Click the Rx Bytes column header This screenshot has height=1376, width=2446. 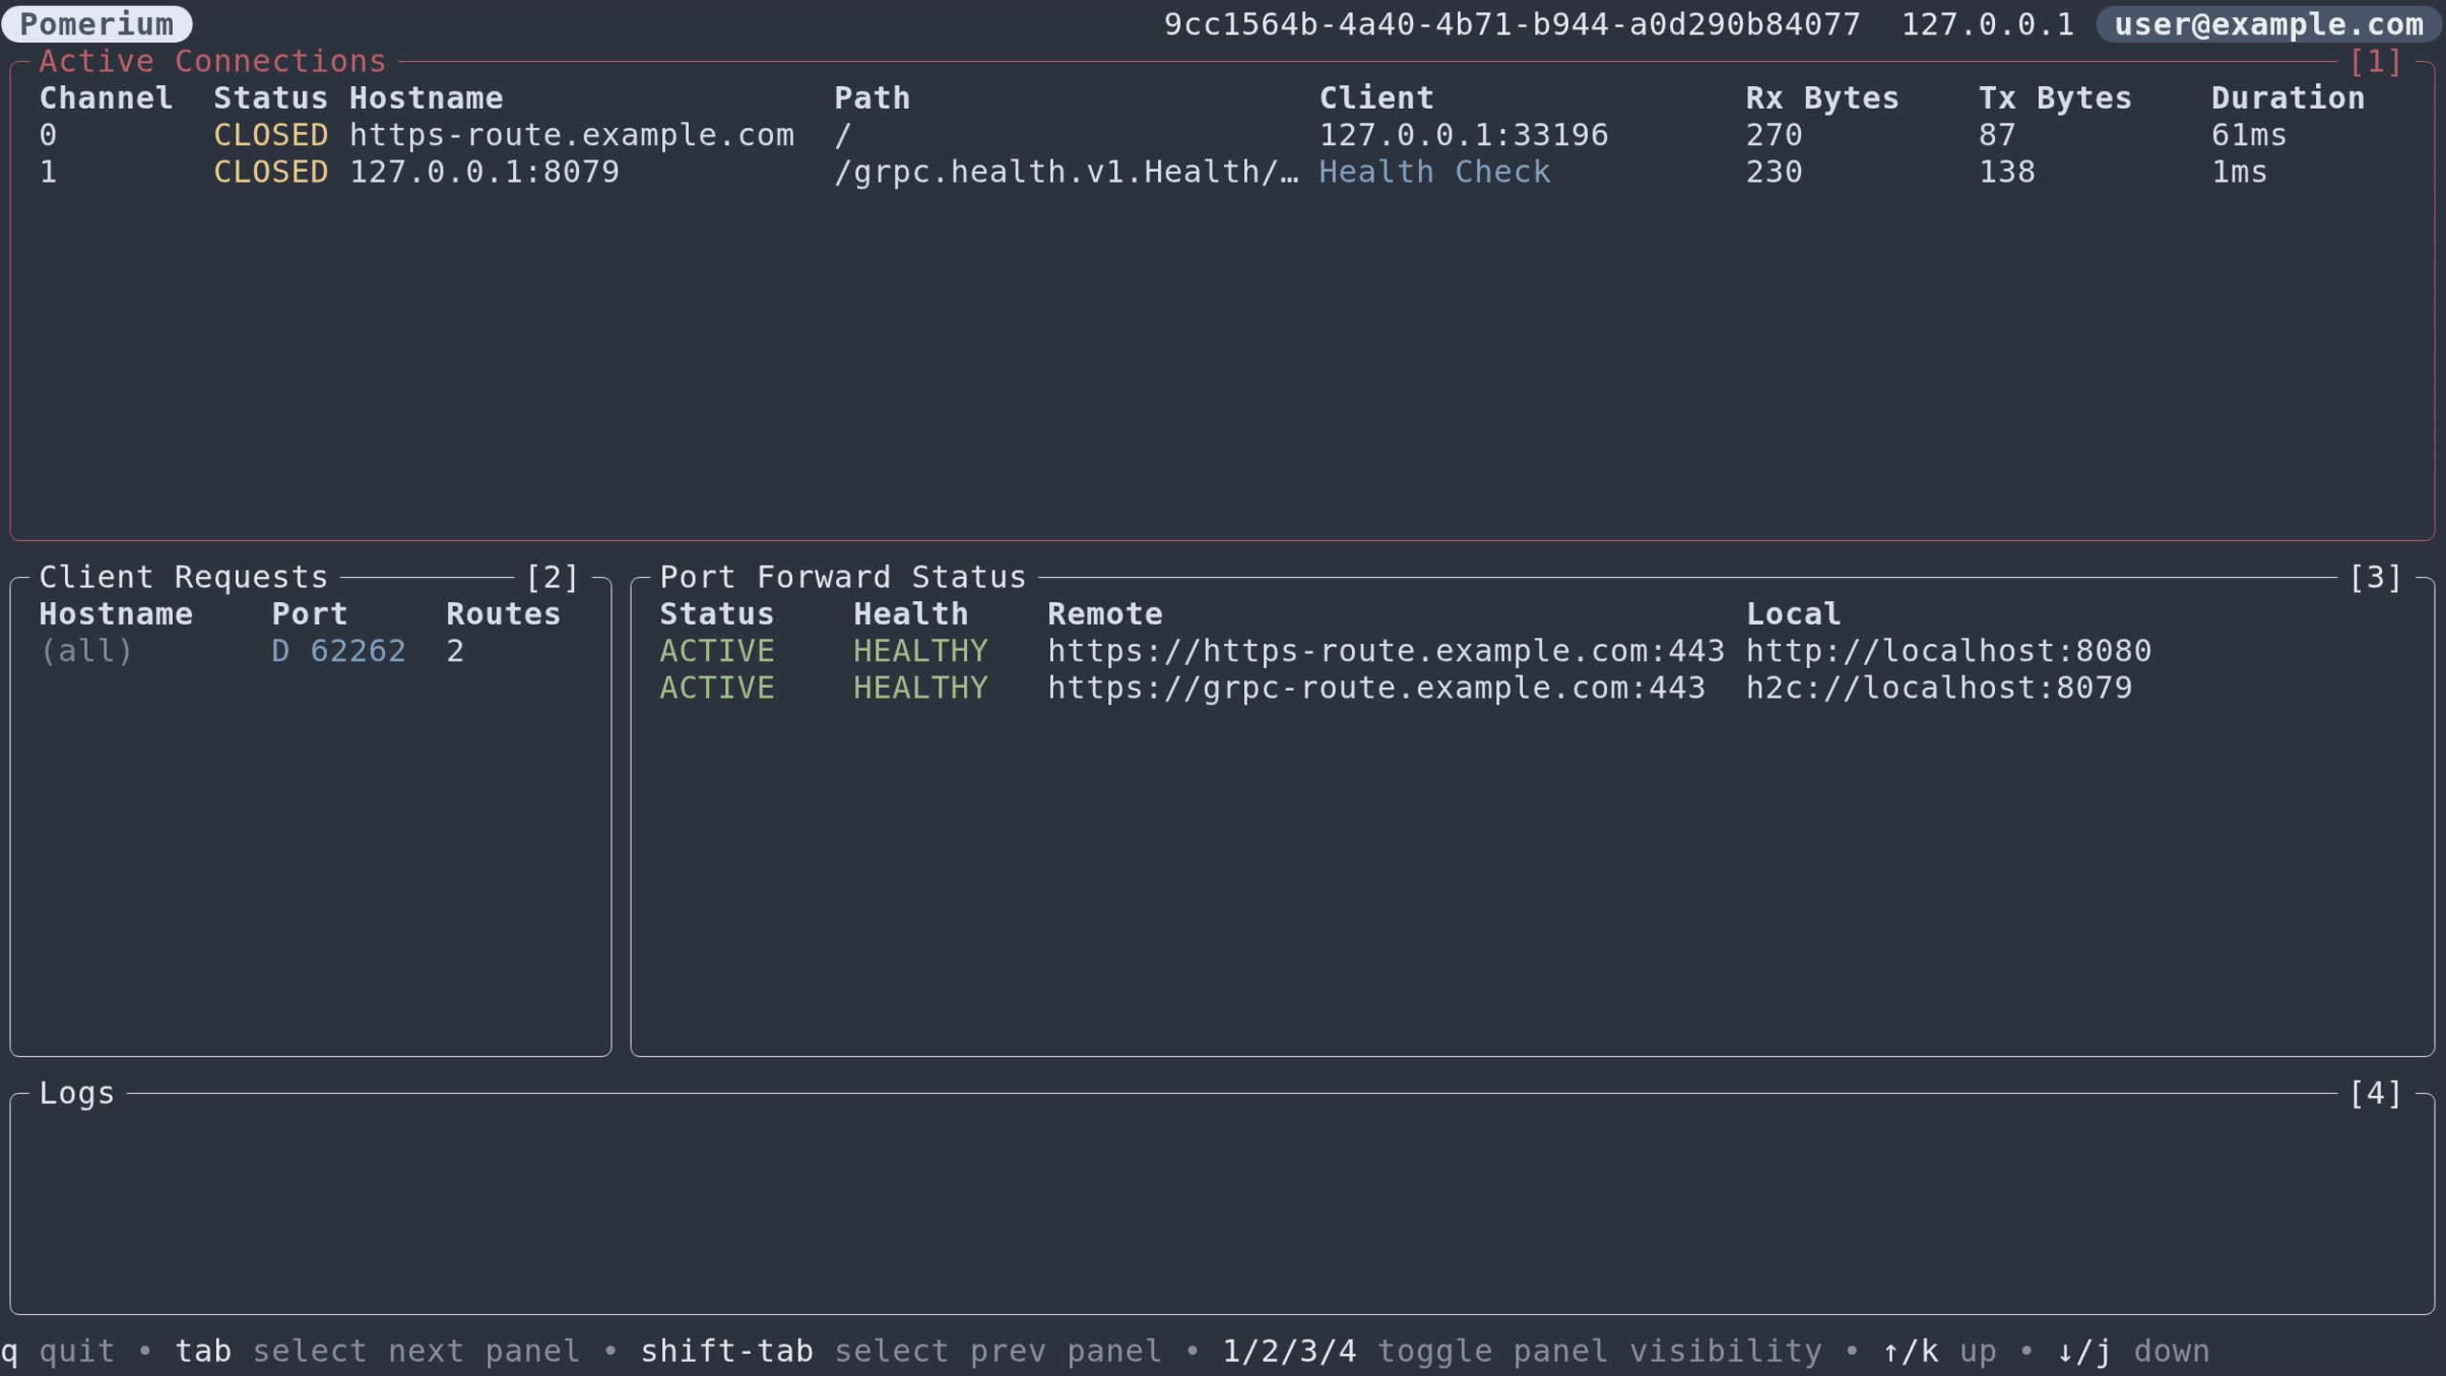1822,97
